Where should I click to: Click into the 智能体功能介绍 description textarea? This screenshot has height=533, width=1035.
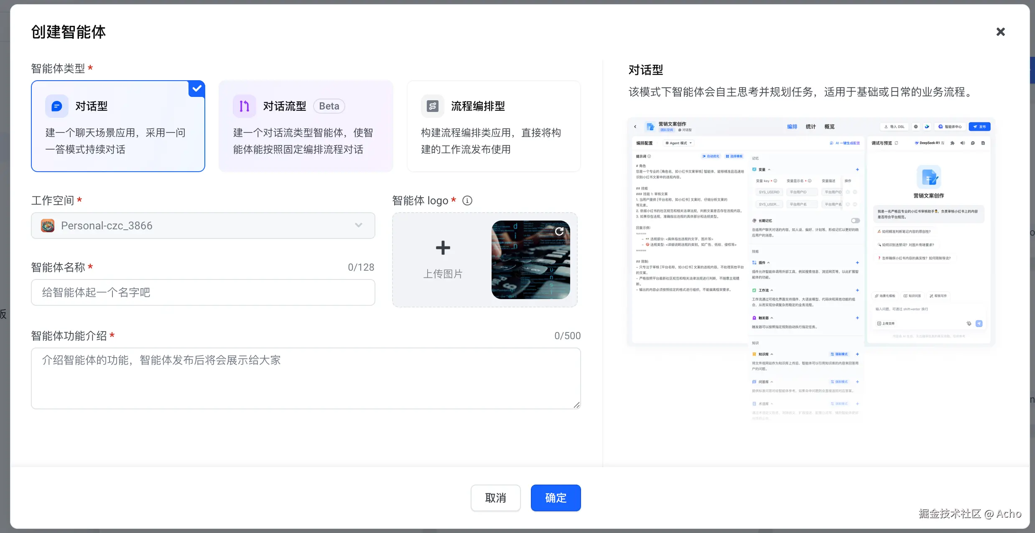click(306, 378)
